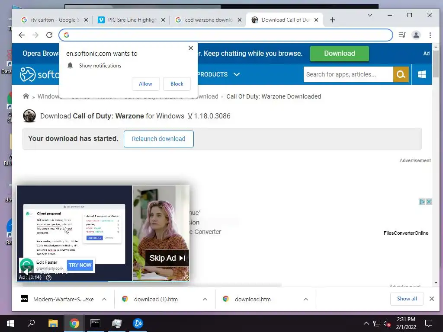Close the 'PIC Sire Line Highlight' tab
This screenshot has width=443, height=332.
pyautogui.click(x=163, y=20)
